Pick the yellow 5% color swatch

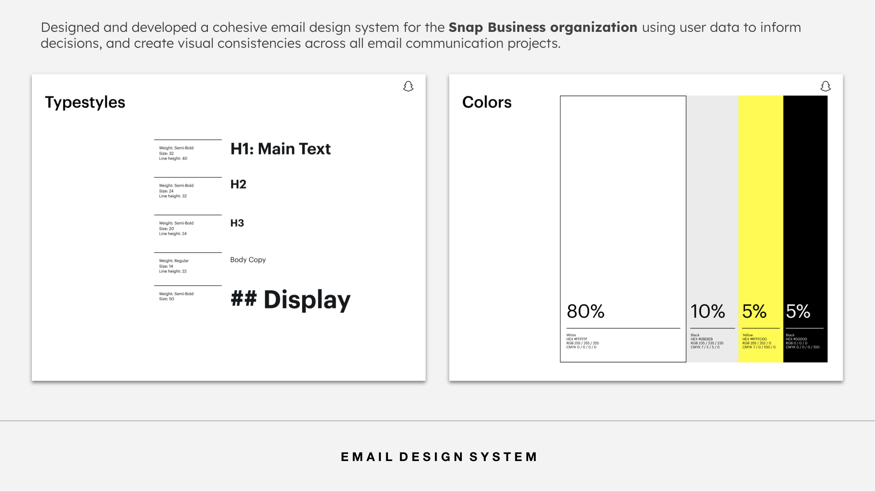(761, 229)
